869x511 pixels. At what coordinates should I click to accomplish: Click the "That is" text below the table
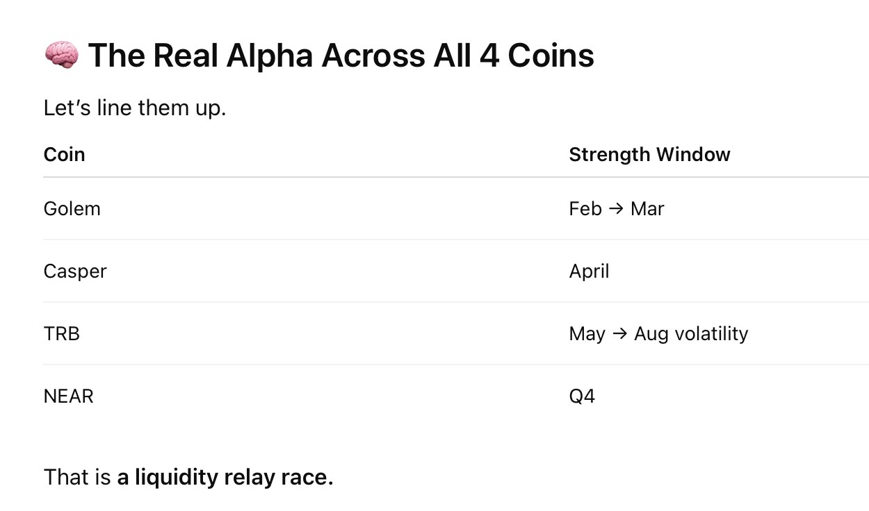76,478
